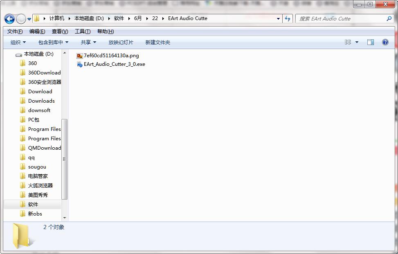The height and width of the screenshot is (254, 398).
Task: Click navigation pane scrollbar up arrow
Action: click(65, 53)
